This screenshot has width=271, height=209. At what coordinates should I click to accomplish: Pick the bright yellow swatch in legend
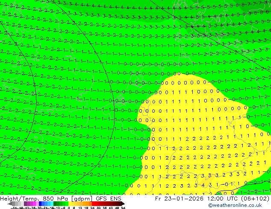click(x=70, y=204)
